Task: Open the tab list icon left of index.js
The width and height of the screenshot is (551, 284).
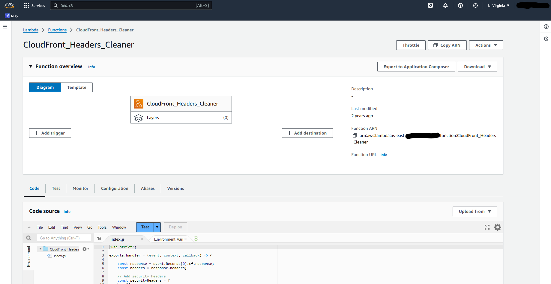Action: (99, 239)
